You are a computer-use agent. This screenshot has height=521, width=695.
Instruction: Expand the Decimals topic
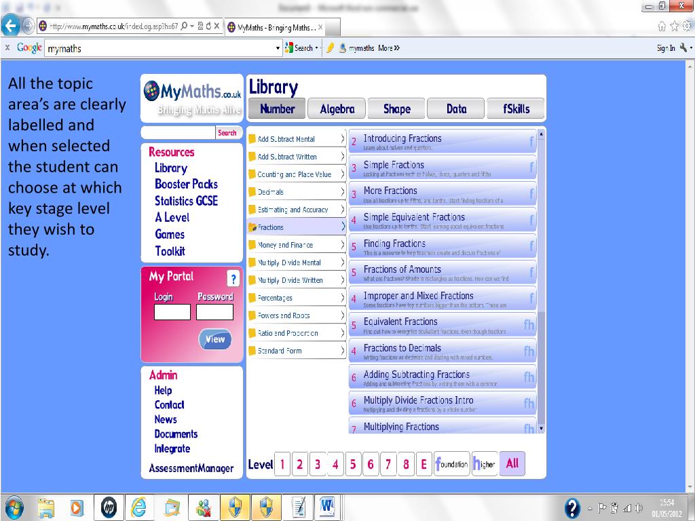pyautogui.click(x=297, y=192)
